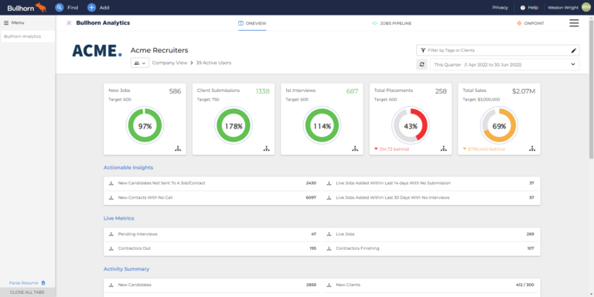Click the 43% Total Placements progress ring
Viewport: 594px width, 297px height.
pos(411,126)
